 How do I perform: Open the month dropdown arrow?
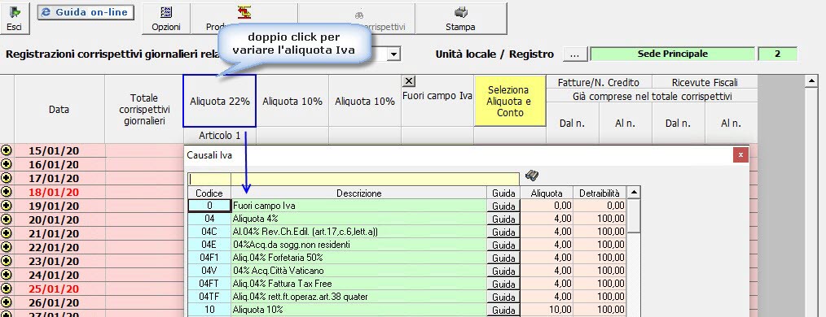393,54
